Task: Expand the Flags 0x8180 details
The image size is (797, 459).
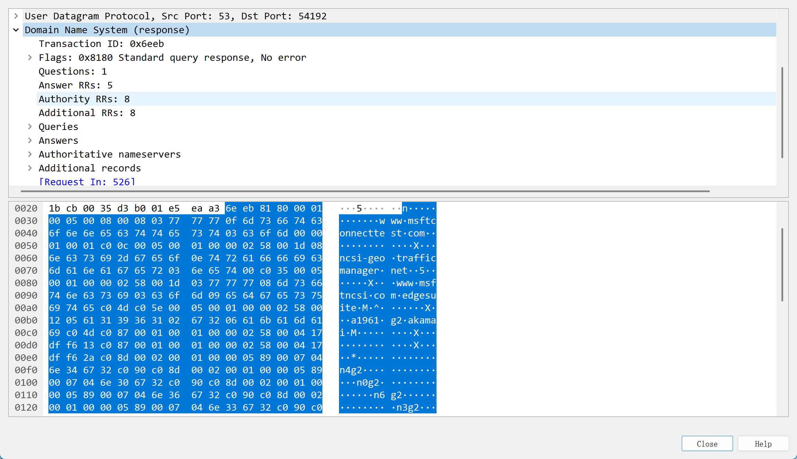Action: click(x=30, y=57)
